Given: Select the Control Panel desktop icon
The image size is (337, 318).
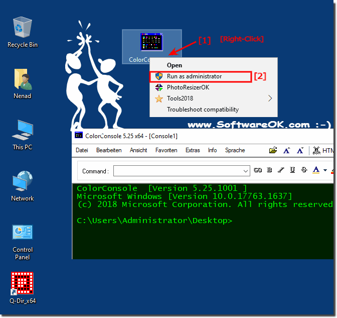Looking at the screenshot, I should point(23,242).
